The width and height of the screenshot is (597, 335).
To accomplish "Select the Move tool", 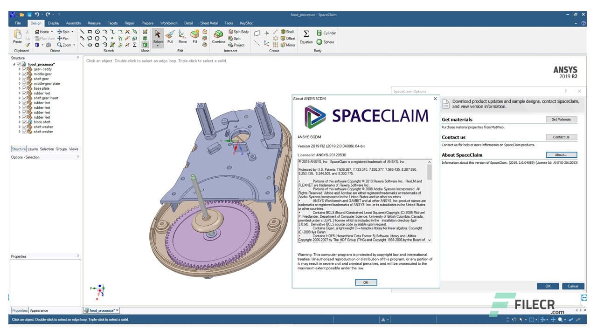I will click(x=182, y=36).
